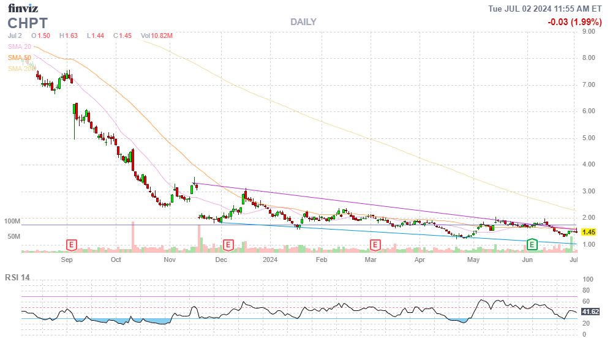The height and width of the screenshot is (344, 610).
Task: Click the -0.03 (1.99%) price change
Action: [x=574, y=22]
